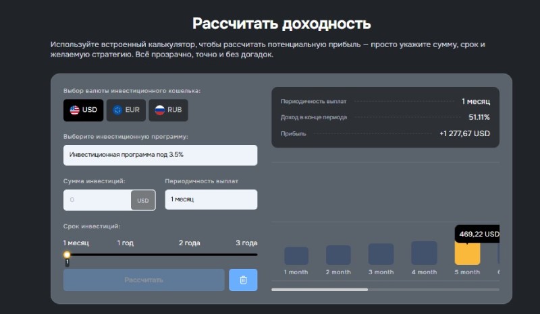Click the EU flag icon
The height and width of the screenshot is (314, 540).
[117, 110]
